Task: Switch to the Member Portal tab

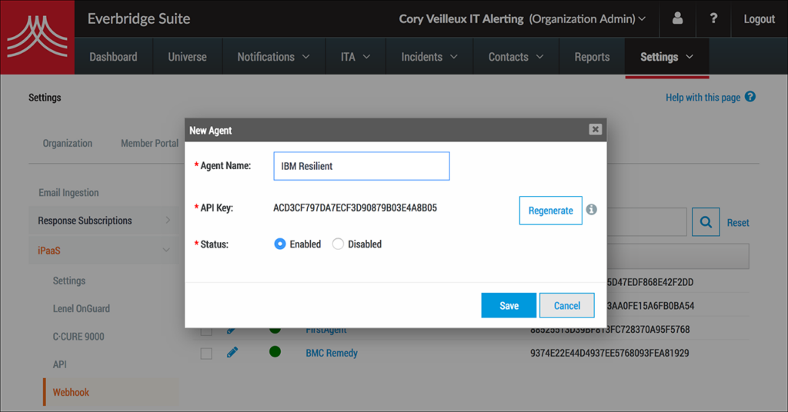Action: pyautogui.click(x=149, y=144)
